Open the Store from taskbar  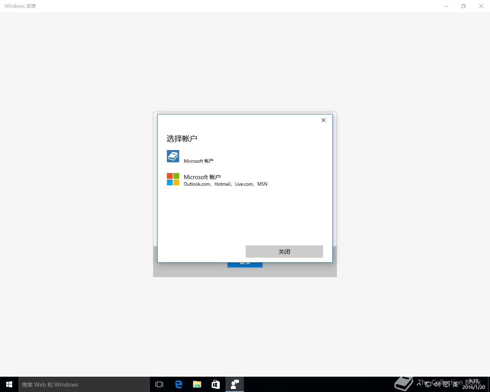(x=216, y=384)
